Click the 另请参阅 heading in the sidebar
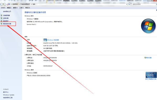The height and width of the screenshot is (100, 157). [6, 89]
